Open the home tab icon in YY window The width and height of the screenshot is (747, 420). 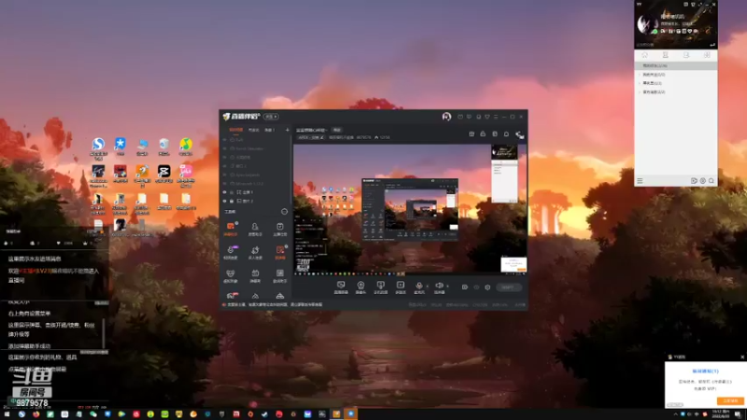point(644,55)
